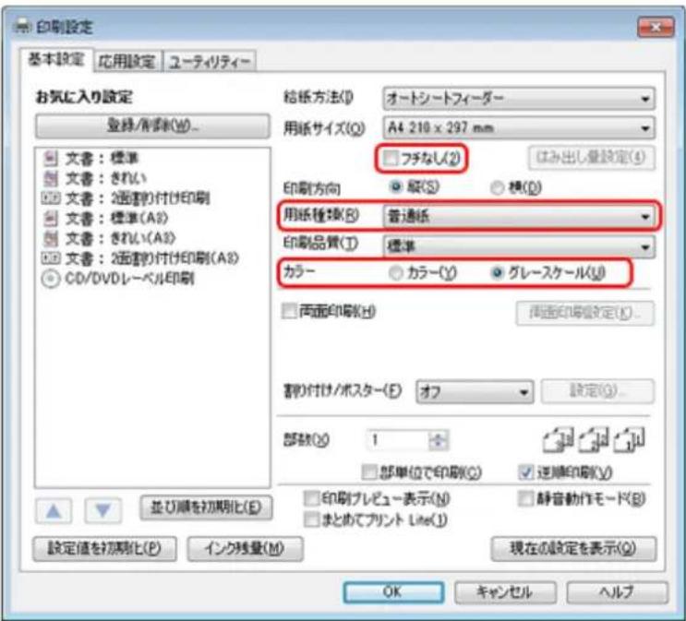686x621 pixels.
Task: Click the 並び順を初期化 button
Action: pos(206,508)
